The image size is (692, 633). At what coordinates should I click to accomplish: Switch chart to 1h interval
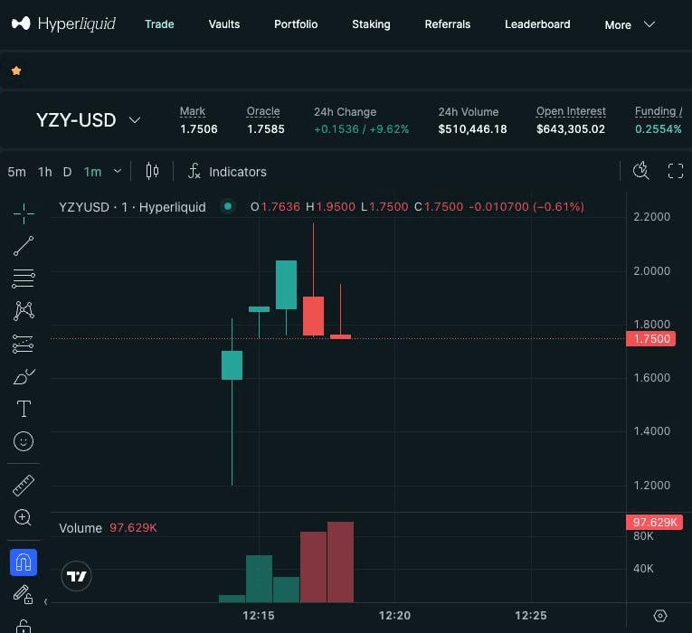(x=45, y=172)
